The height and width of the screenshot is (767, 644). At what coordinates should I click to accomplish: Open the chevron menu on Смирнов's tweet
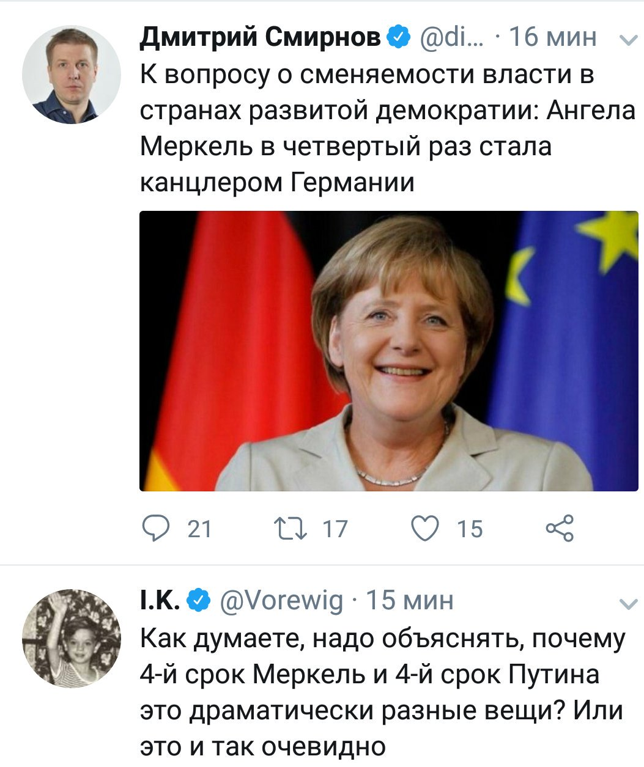pyautogui.click(x=627, y=40)
